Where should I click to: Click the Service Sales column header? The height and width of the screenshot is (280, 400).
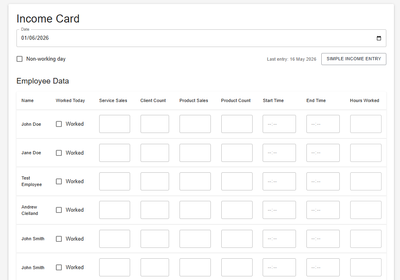tap(113, 100)
